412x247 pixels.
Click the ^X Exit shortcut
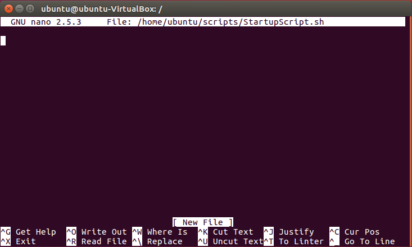point(18,241)
